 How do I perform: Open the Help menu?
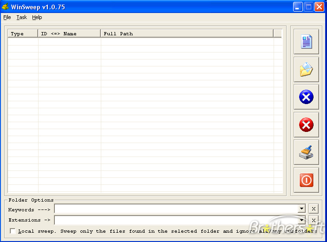(x=37, y=17)
